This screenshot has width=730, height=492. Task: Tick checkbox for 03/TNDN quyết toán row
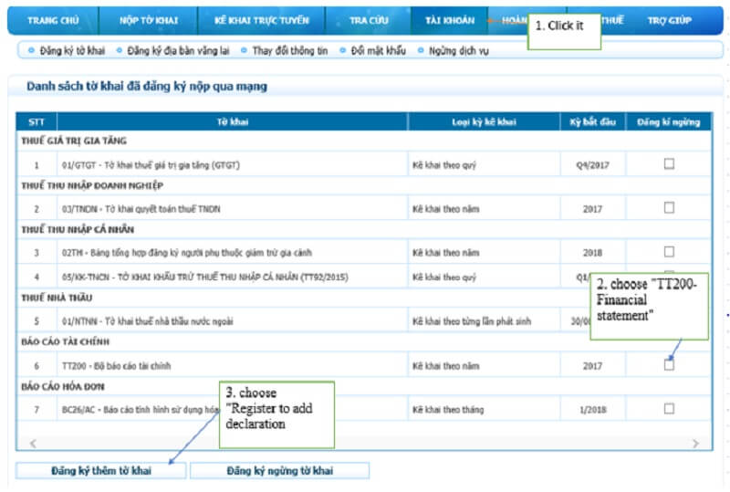669,208
